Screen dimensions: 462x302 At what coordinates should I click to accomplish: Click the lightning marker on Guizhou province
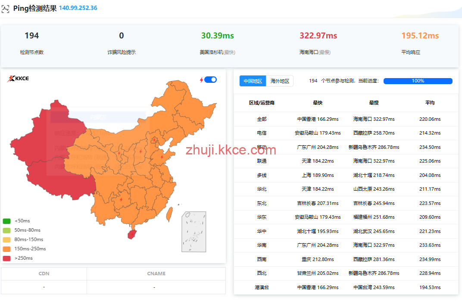pos(121,199)
